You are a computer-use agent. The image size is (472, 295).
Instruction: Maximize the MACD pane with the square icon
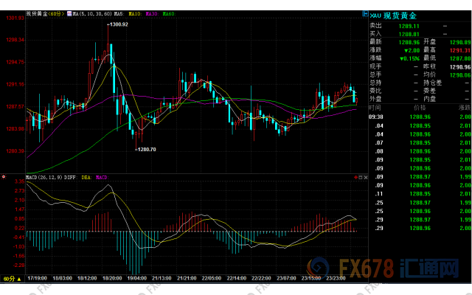point(361,178)
